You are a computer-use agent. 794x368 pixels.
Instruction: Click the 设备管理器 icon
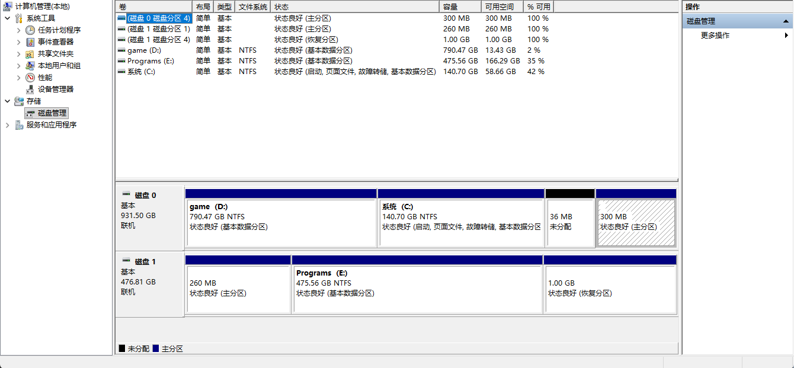point(30,89)
